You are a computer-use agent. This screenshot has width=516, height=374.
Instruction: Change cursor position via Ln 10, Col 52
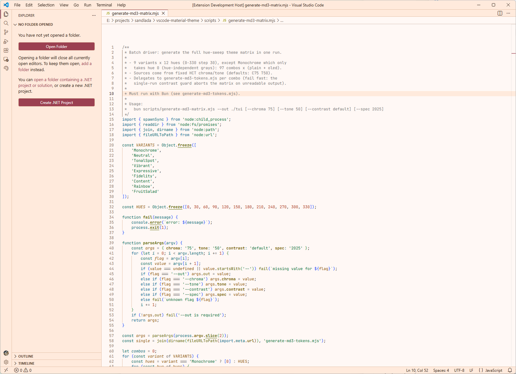[x=417, y=370]
